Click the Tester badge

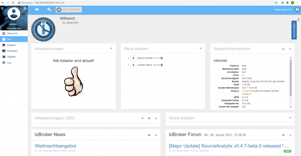tap(287, 151)
